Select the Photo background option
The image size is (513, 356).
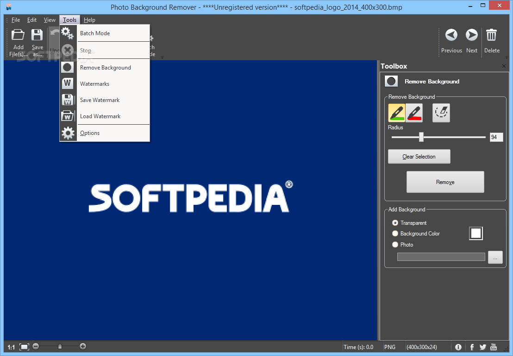tap(402, 245)
